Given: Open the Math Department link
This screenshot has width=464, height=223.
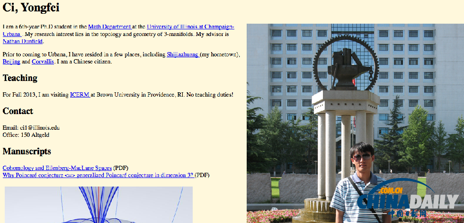Looking at the screenshot, I should point(109,27).
